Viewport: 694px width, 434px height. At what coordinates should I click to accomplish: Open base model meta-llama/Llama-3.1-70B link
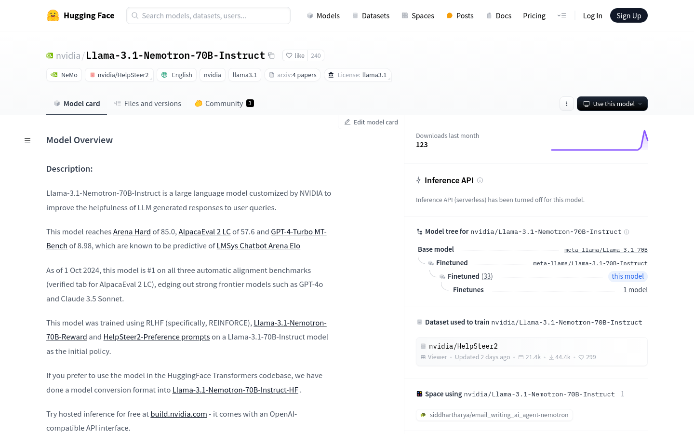606,250
